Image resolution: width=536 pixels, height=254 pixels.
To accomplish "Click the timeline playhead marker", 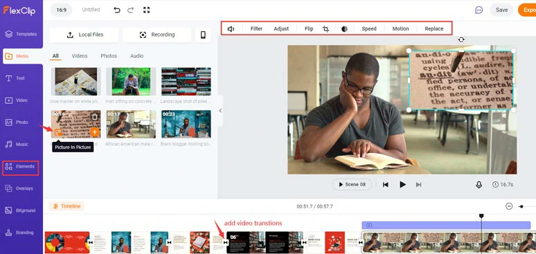I will tap(481, 216).
